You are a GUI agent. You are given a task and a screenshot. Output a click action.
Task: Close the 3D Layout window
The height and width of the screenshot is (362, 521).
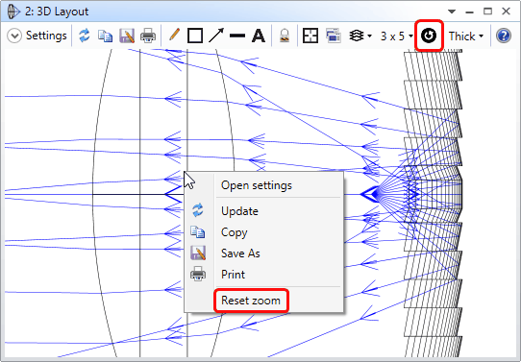[506, 12]
